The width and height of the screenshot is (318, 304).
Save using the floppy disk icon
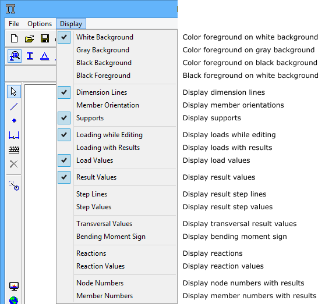(45, 38)
